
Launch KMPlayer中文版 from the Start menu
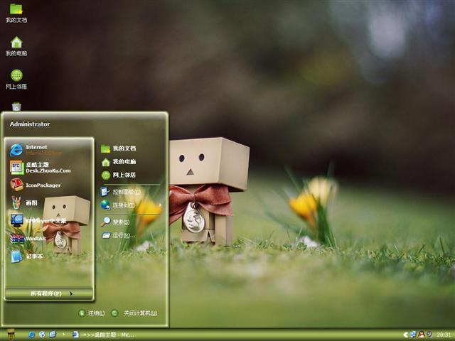[38, 221]
